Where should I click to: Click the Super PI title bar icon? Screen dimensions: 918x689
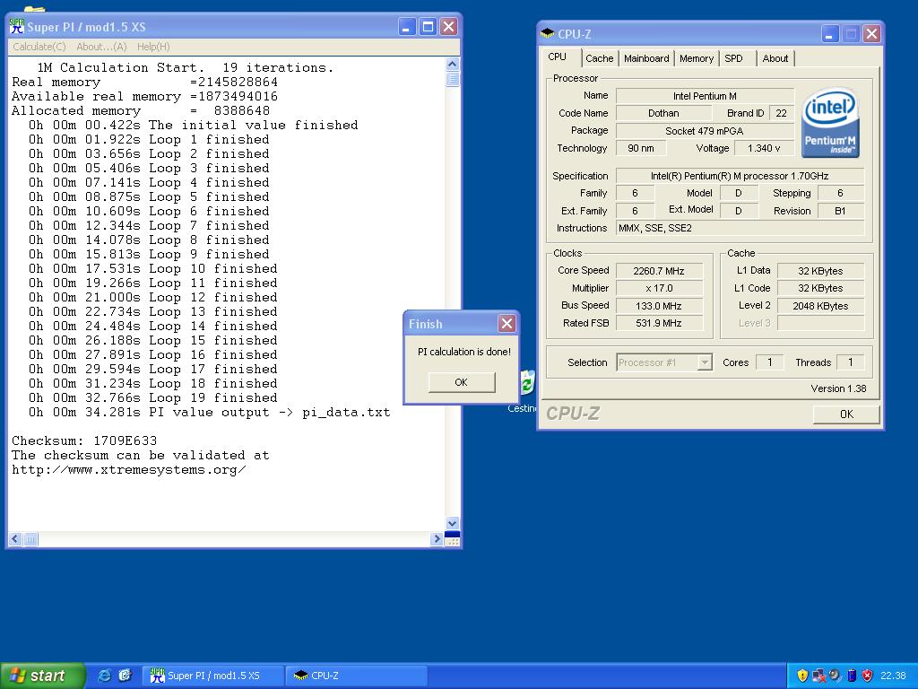17,26
